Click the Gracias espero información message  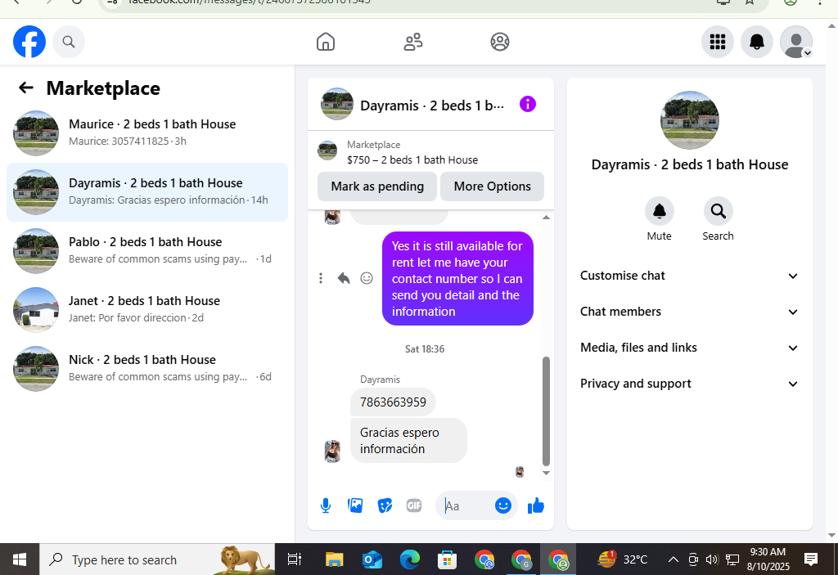[408, 440]
